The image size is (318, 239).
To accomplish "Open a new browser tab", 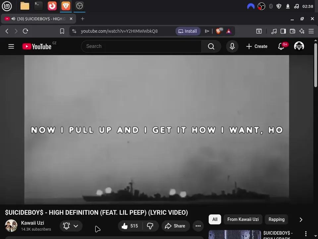I will (x=82, y=19).
